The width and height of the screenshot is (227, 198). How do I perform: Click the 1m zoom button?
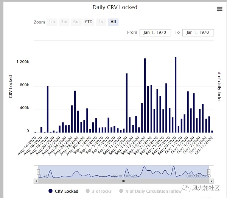click(x=52, y=22)
